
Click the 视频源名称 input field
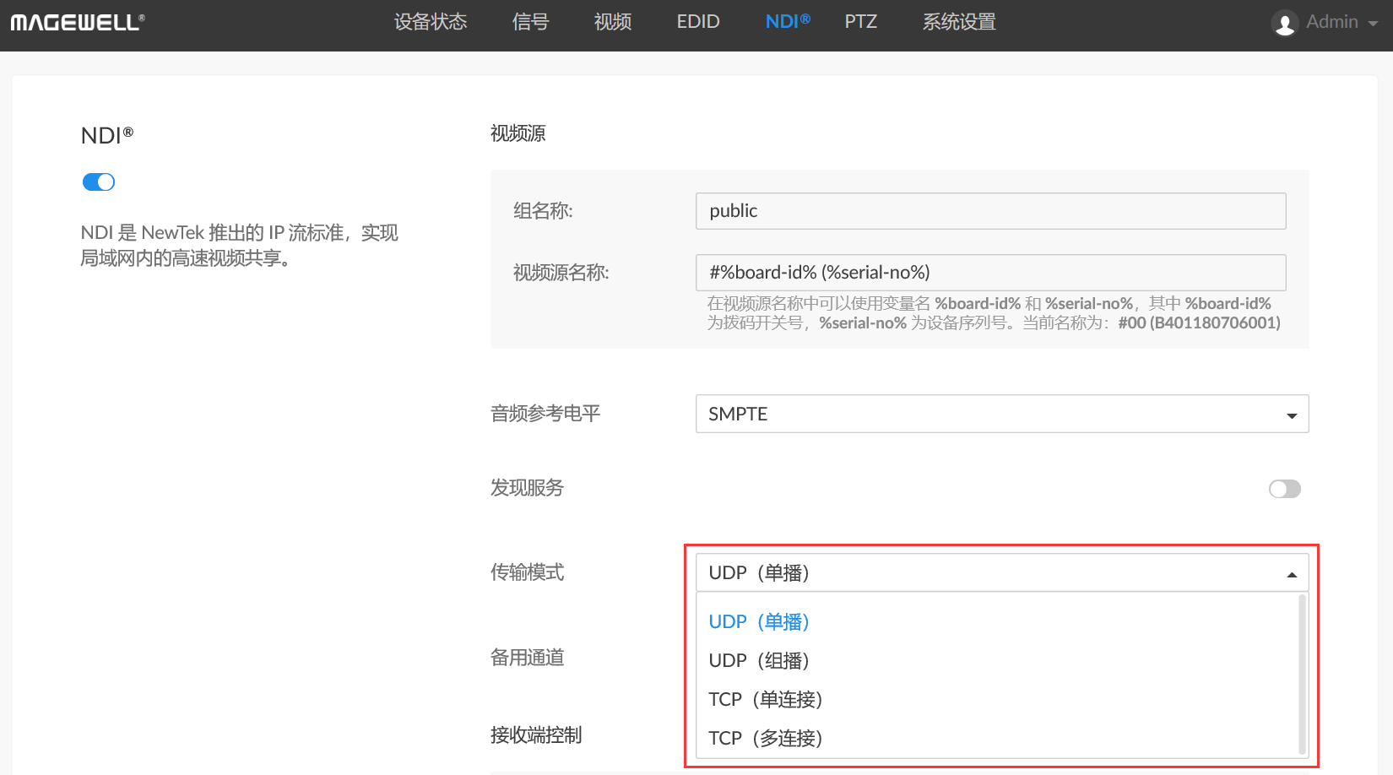tap(990, 273)
